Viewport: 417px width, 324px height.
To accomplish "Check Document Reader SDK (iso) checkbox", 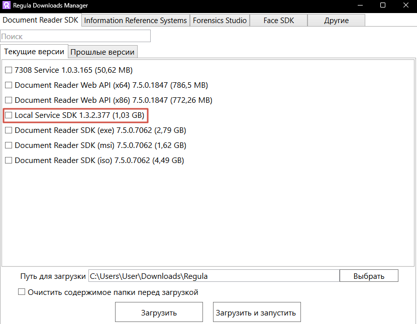I will [9, 160].
